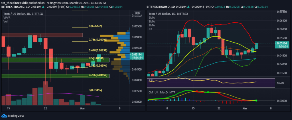Click the 0.06000 price tick on right chart axis

pyautogui.click(x=282, y=29)
